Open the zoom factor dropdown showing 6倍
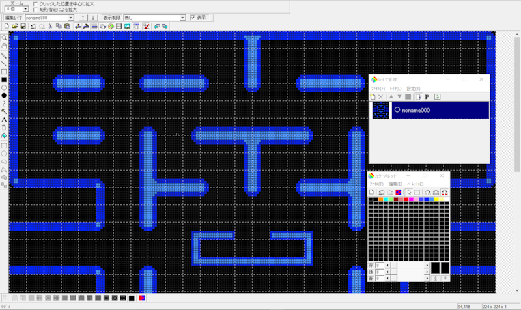This screenshot has width=521, height=310. tap(25, 9)
